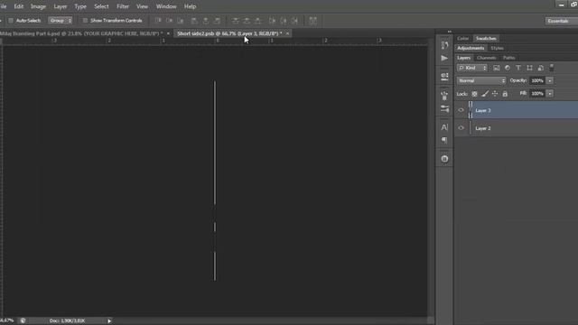
Task: Switch to the Styles tab
Action: tap(497, 48)
